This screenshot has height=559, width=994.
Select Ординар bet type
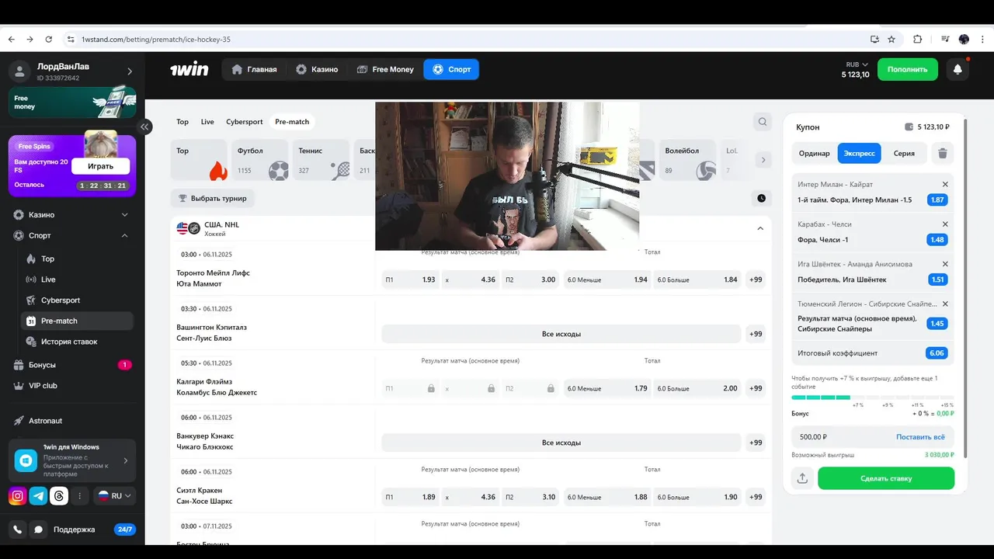[x=814, y=153]
